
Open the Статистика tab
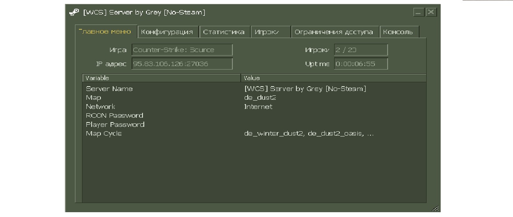coord(225,32)
